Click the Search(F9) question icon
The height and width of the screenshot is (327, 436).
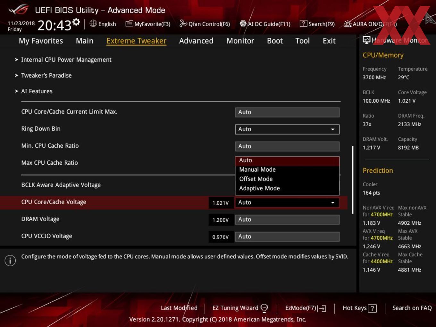(303, 24)
